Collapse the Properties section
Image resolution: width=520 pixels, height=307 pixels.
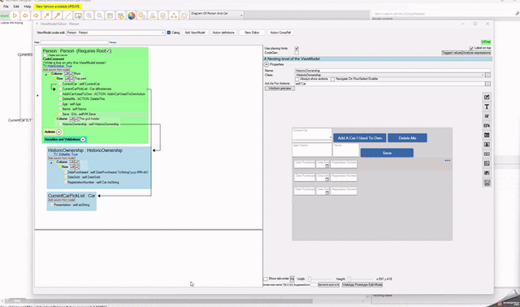(x=266, y=64)
